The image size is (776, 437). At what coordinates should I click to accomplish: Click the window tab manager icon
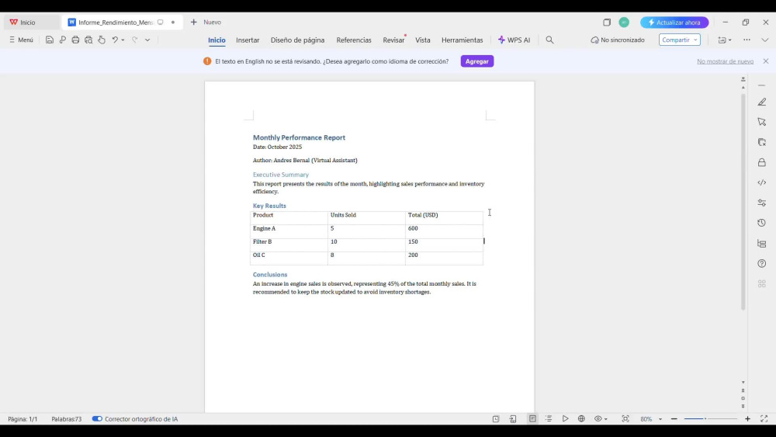(607, 23)
